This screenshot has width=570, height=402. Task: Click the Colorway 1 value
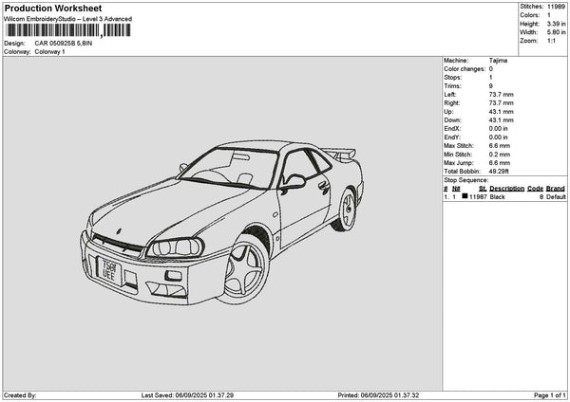click(50, 51)
